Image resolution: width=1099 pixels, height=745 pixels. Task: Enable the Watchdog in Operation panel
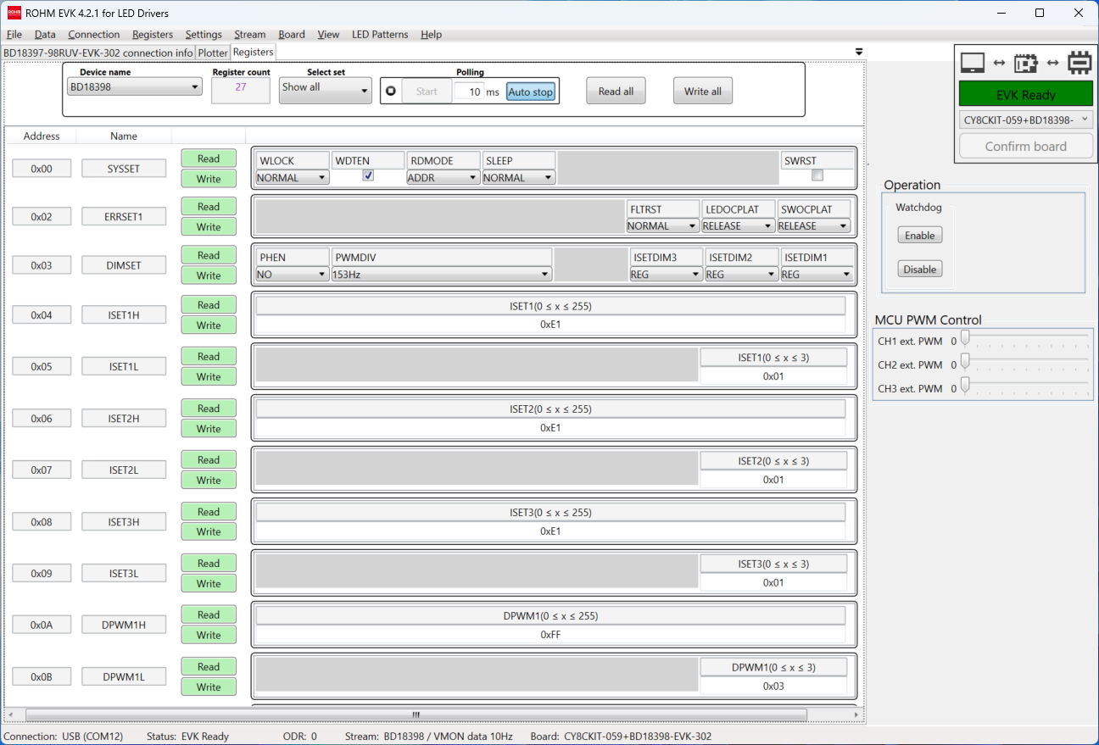(x=920, y=236)
